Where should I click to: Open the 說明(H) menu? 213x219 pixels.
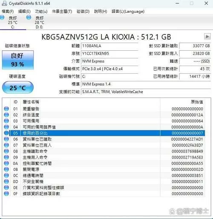tap(101, 12)
